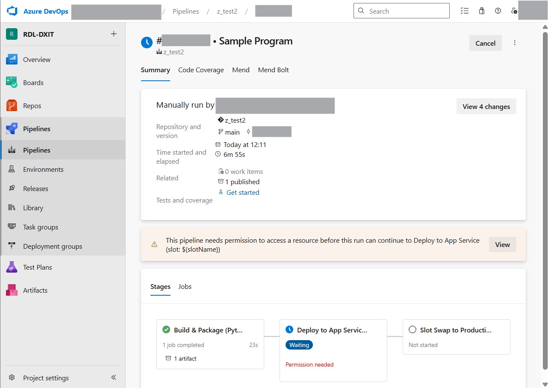Viewport: 548px width, 388px height.
Task: Add new item with plus icon
Action: [114, 34]
